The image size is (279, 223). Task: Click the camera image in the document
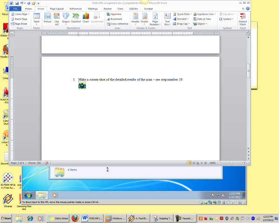[82, 86]
